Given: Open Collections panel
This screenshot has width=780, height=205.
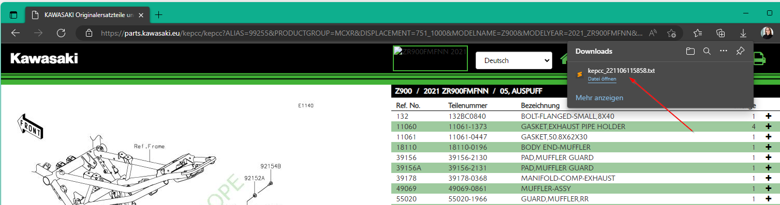Looking at the screenshot, I should [x=720, y=33].
